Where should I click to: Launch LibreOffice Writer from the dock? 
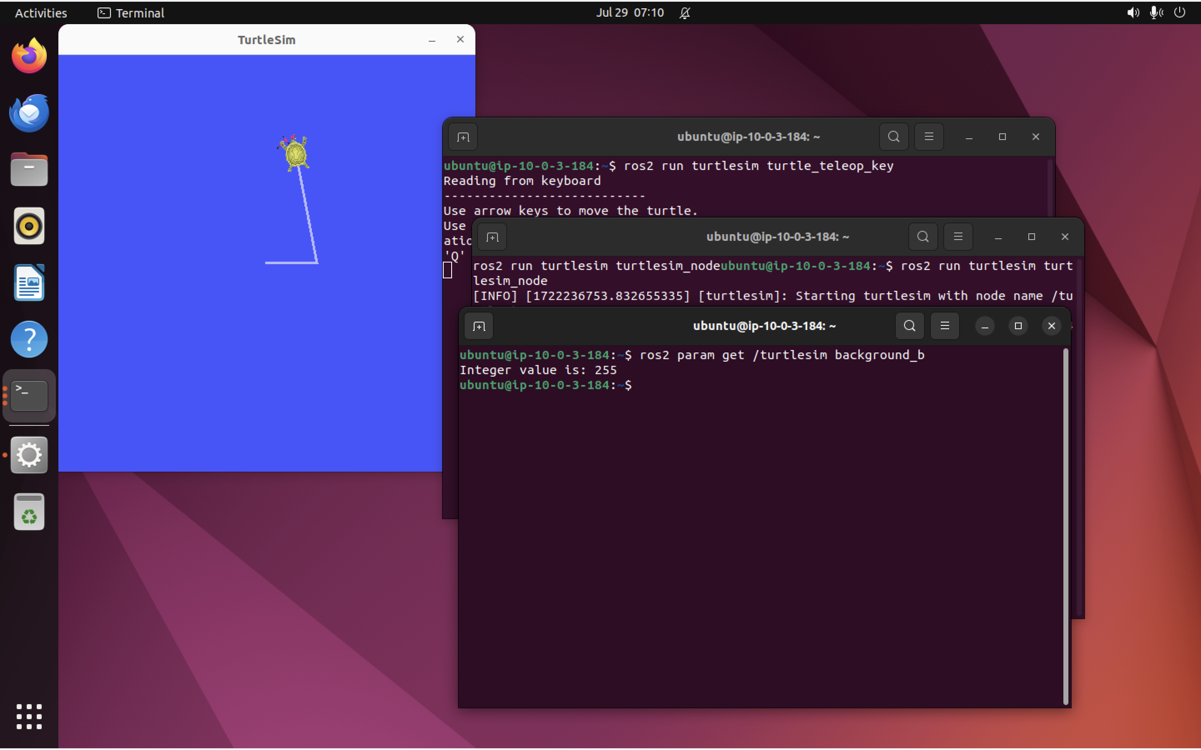pos(29,283)
